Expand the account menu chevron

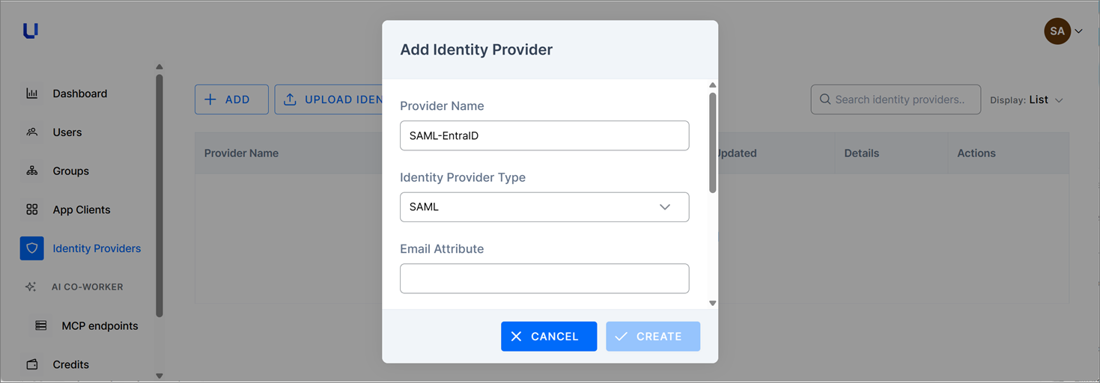1079,31
